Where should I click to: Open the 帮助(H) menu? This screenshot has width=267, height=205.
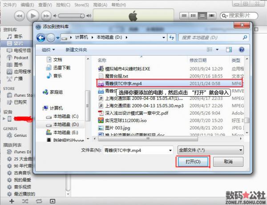118,5
